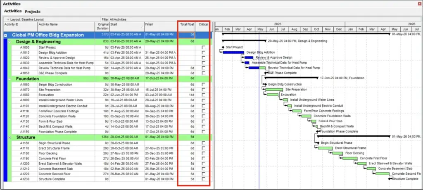
Task: Enable Critical checkbox for A1170 Erect Structural Frame
Action: click(x=203, y=148)
